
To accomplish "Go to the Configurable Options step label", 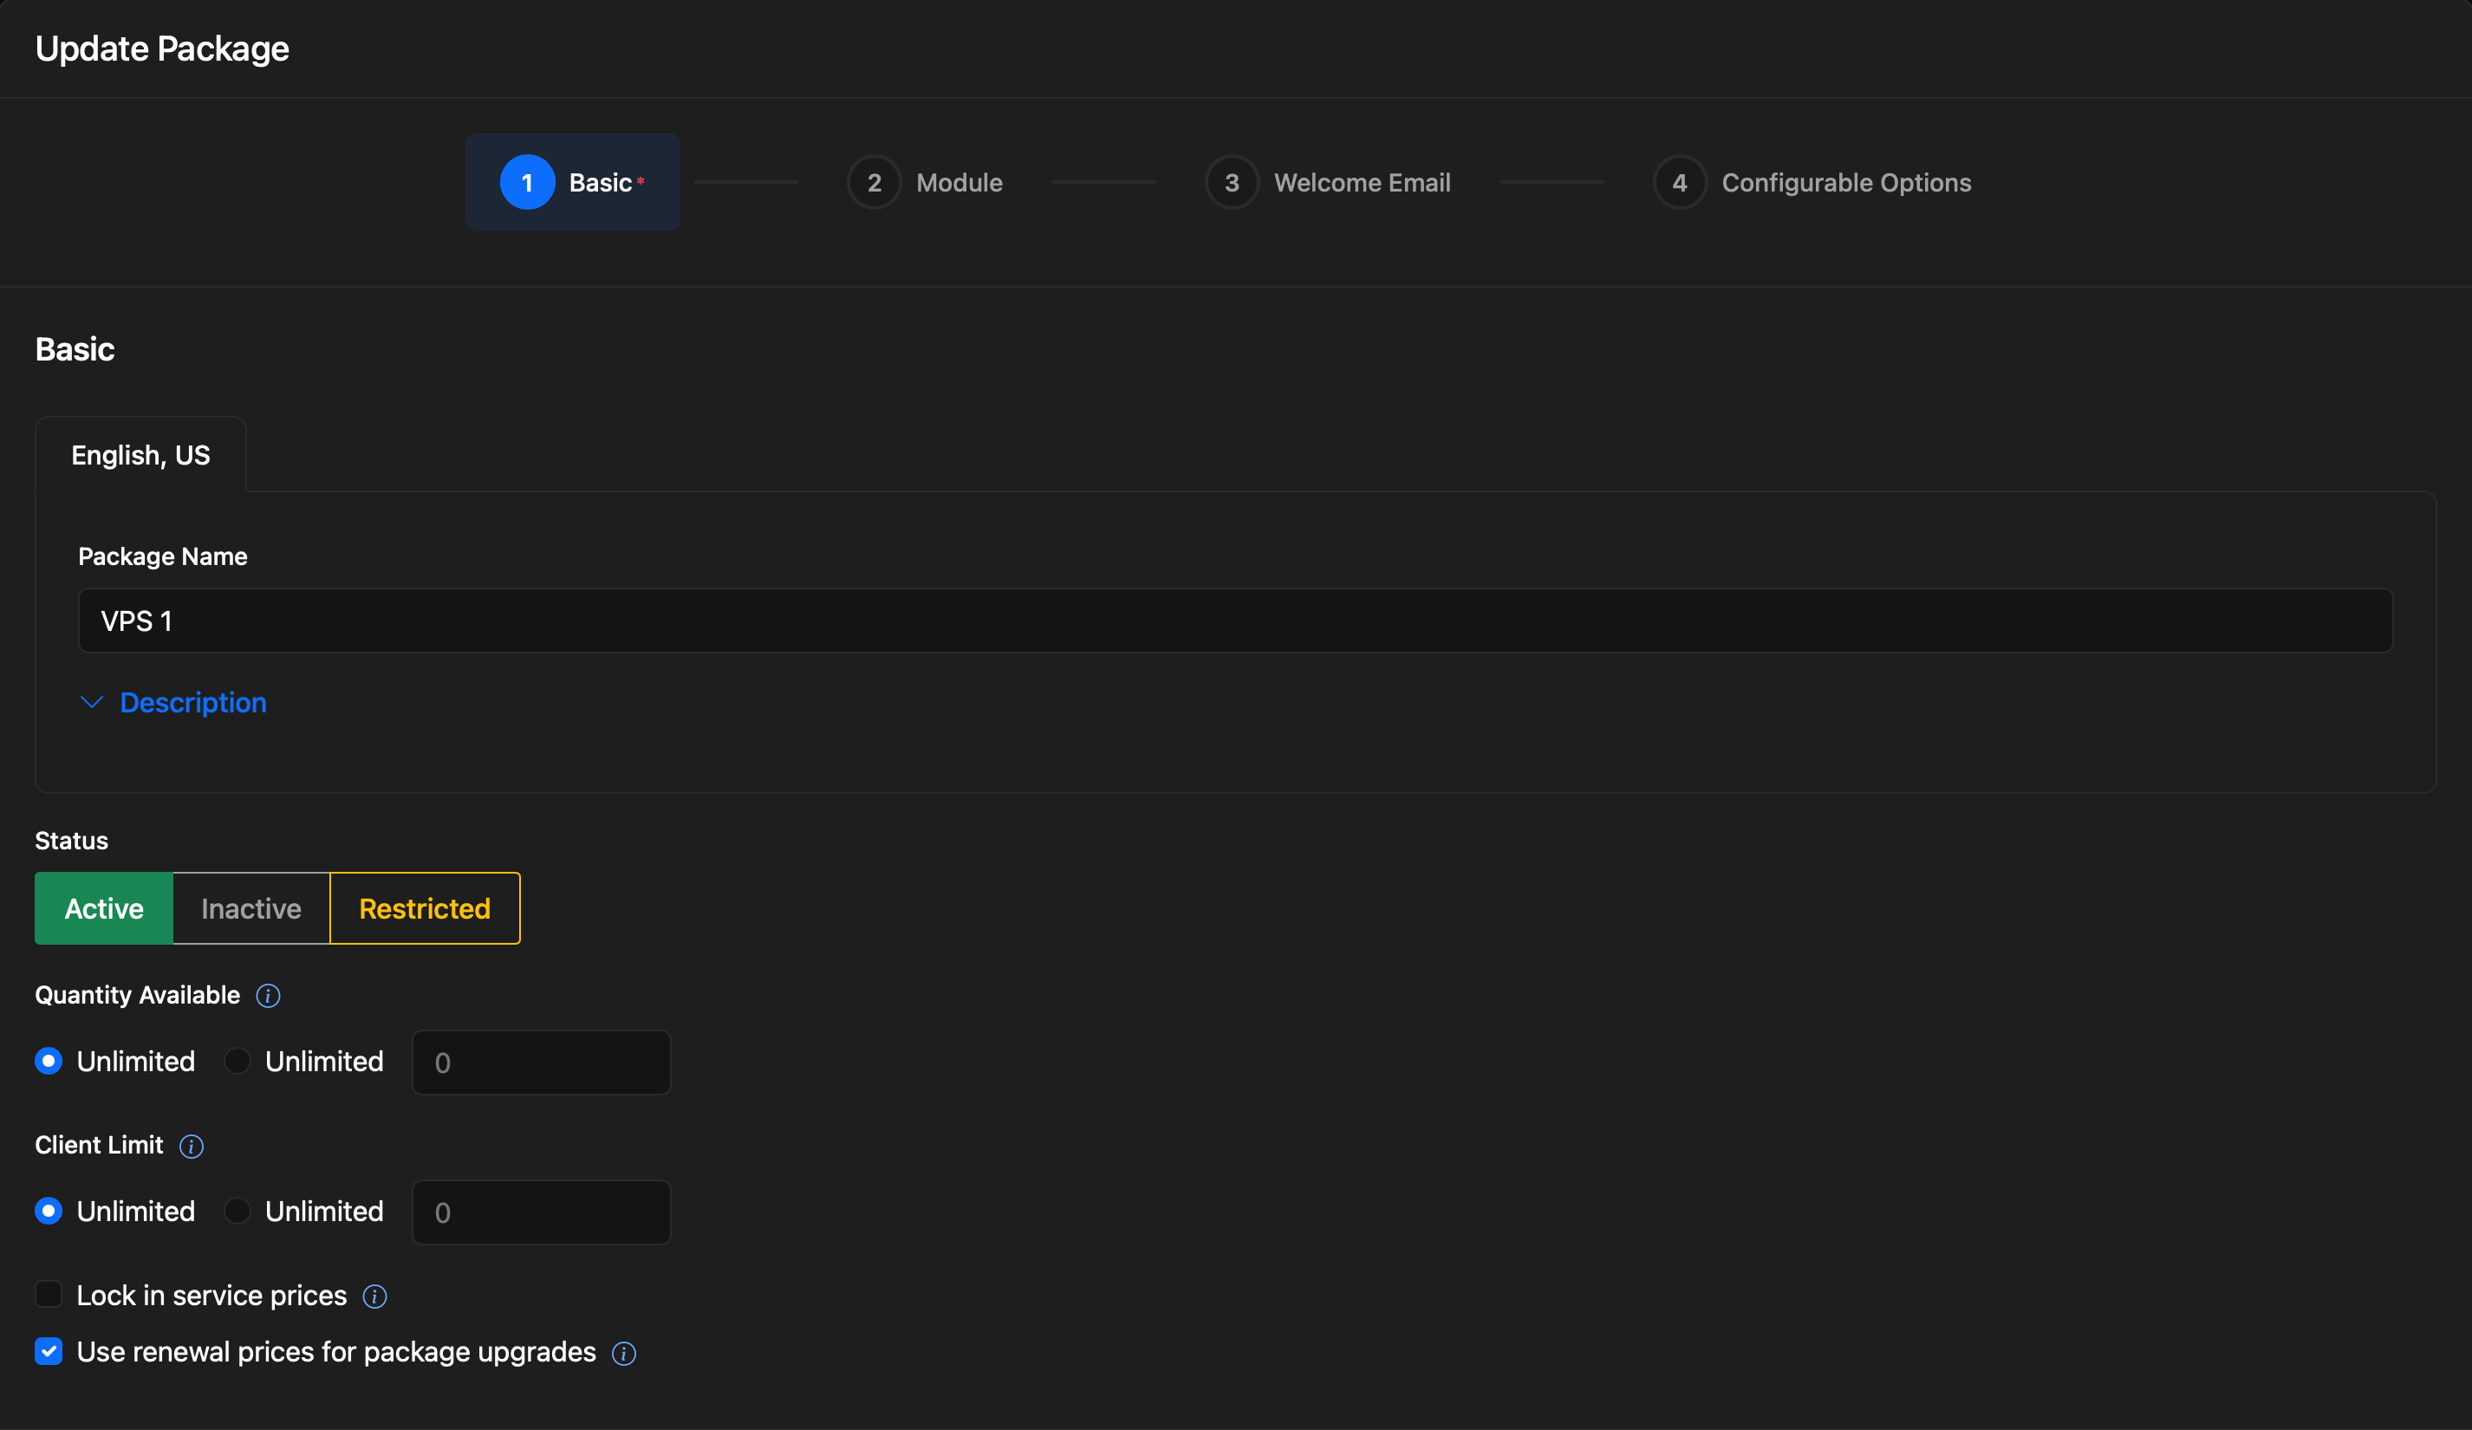I will click(1846, 184).
